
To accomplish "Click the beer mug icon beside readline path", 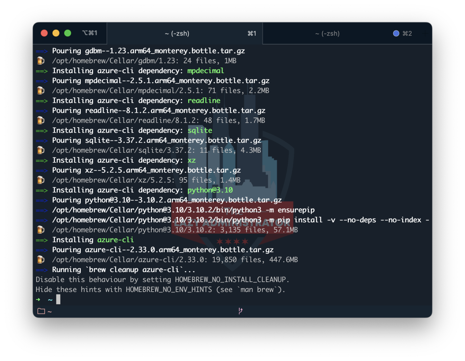I will 41,120.
